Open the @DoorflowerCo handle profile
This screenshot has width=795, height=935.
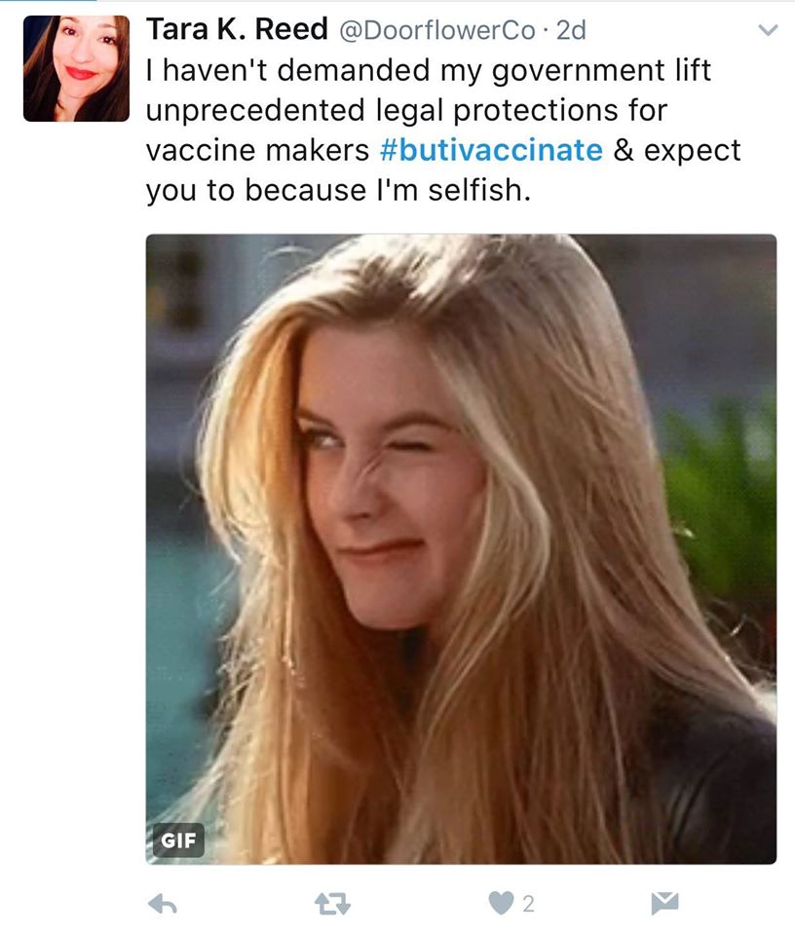pos(437,30)
